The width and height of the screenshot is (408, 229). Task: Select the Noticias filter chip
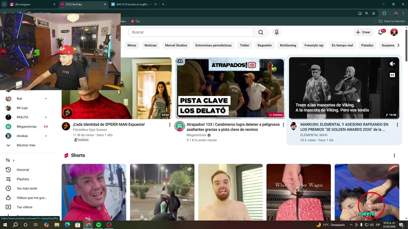coord(150,45)
